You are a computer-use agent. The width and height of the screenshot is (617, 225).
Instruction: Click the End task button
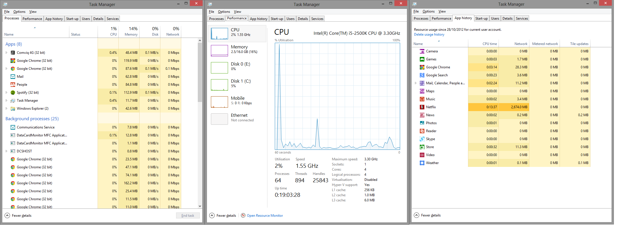coord(188,216)
